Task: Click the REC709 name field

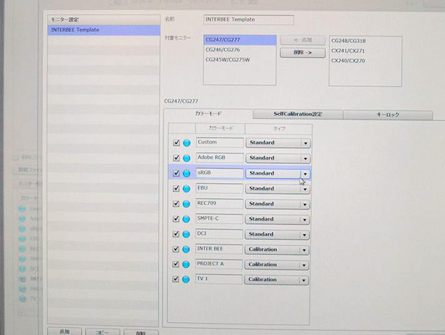Action: (219, 203)
